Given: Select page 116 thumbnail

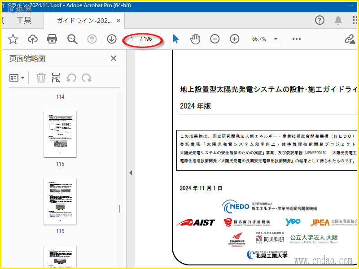Looking at the screenshot, I should click(x=60, y=201).
